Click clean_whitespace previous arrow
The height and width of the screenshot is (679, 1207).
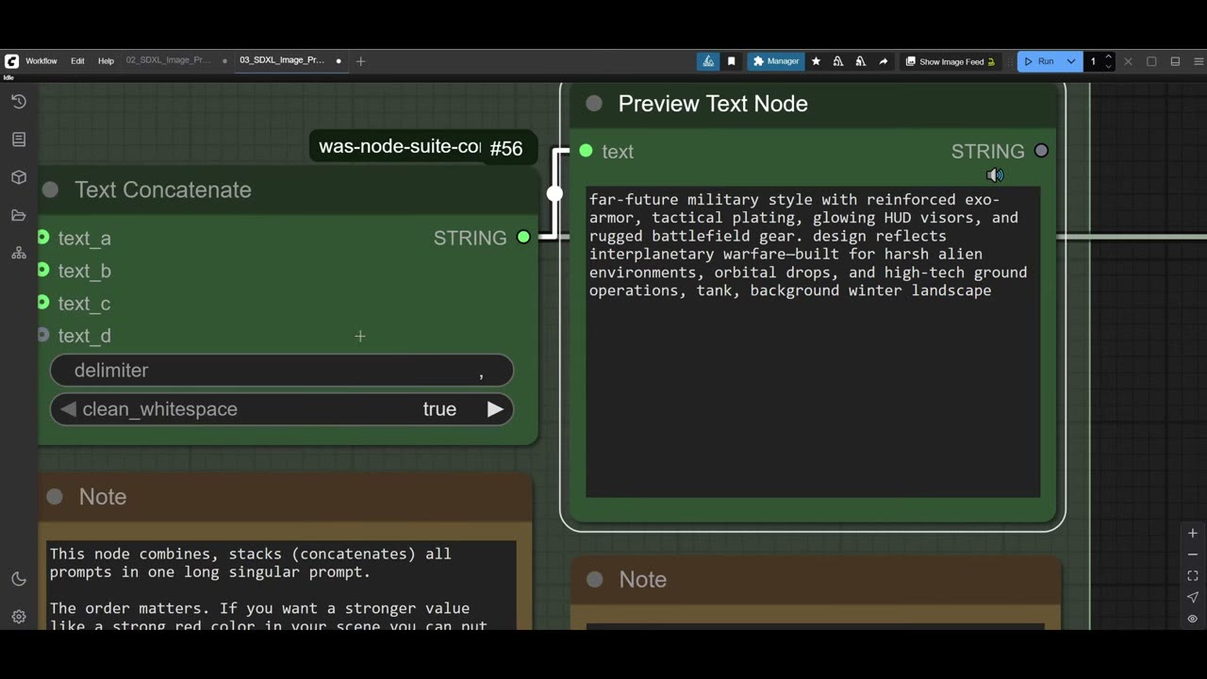click(67, 409)
